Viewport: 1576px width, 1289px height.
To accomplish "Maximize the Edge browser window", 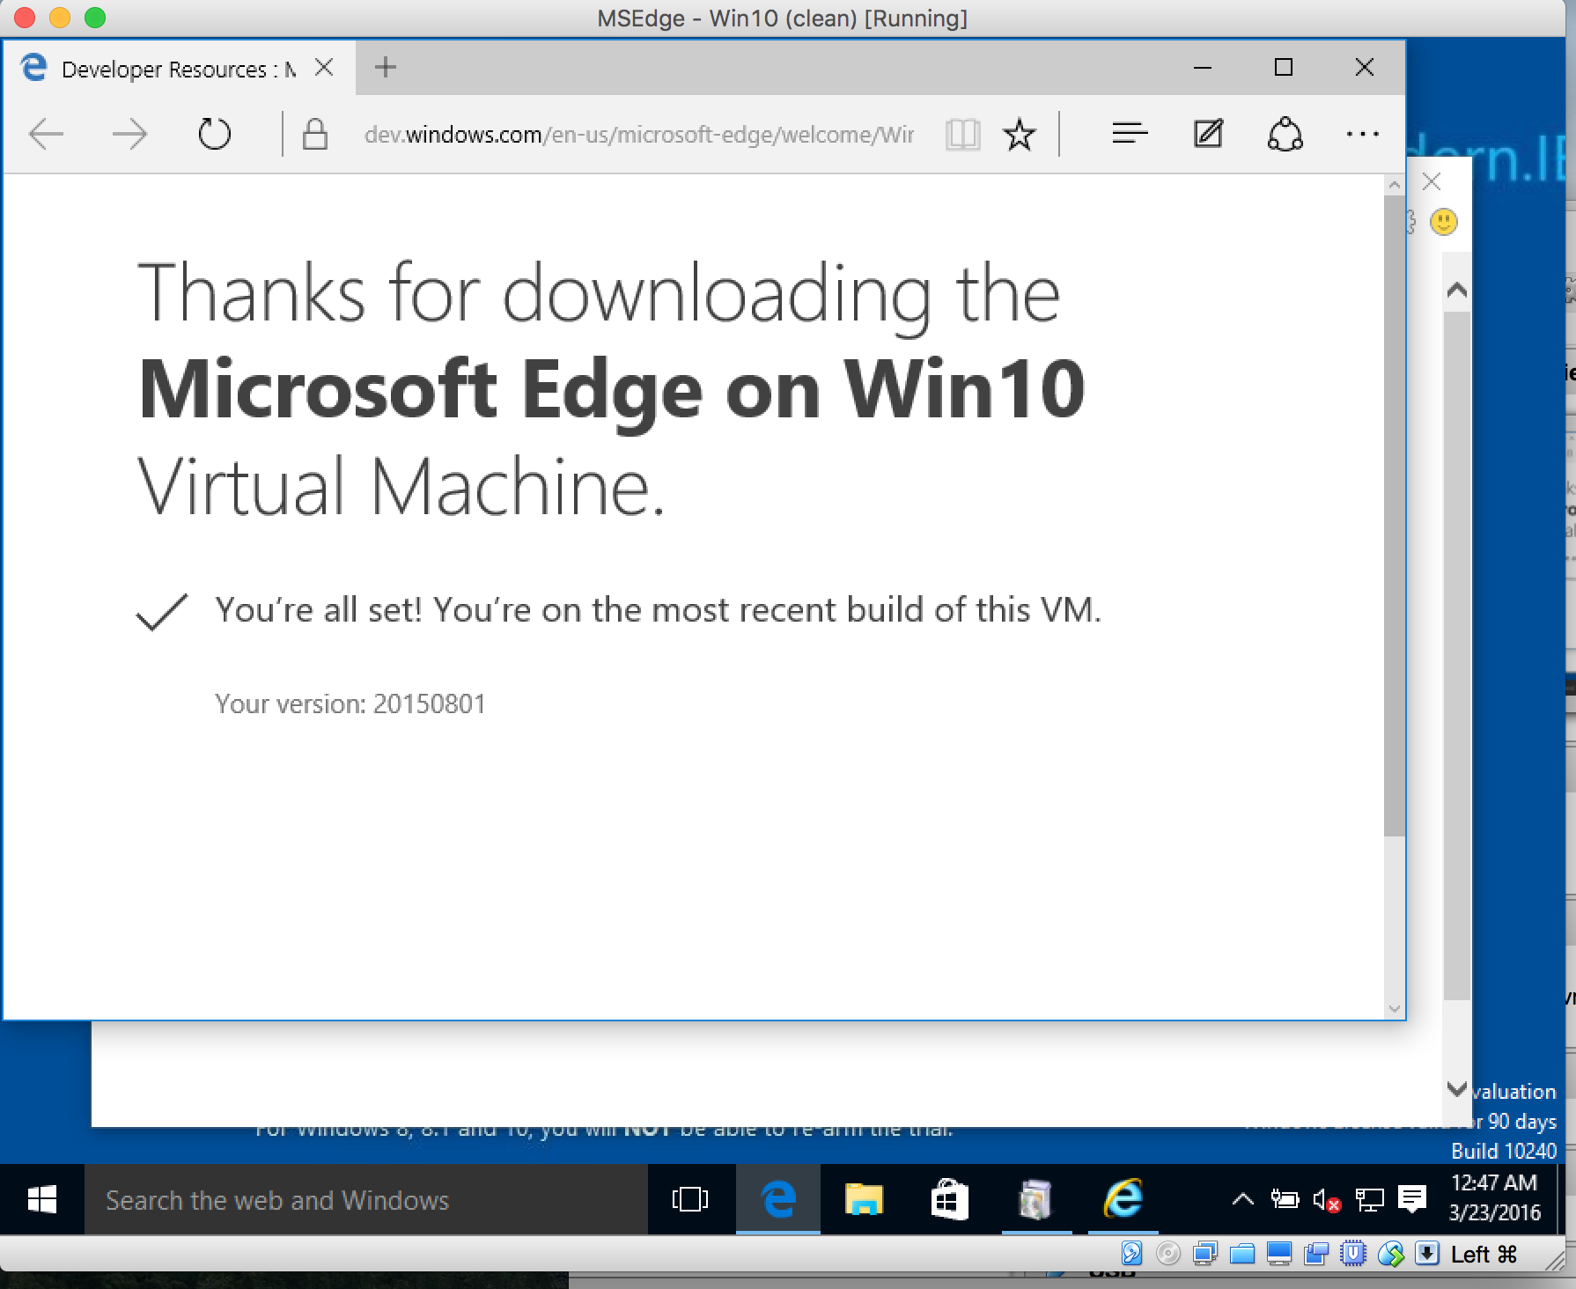I will click(x=1284, y=68).
